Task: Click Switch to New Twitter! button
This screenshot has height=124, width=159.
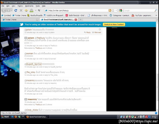Action: tap(114, 25)
